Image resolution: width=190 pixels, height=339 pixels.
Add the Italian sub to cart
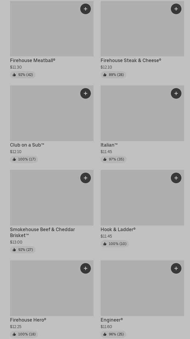pyautogui.click(x=176, y=93)
